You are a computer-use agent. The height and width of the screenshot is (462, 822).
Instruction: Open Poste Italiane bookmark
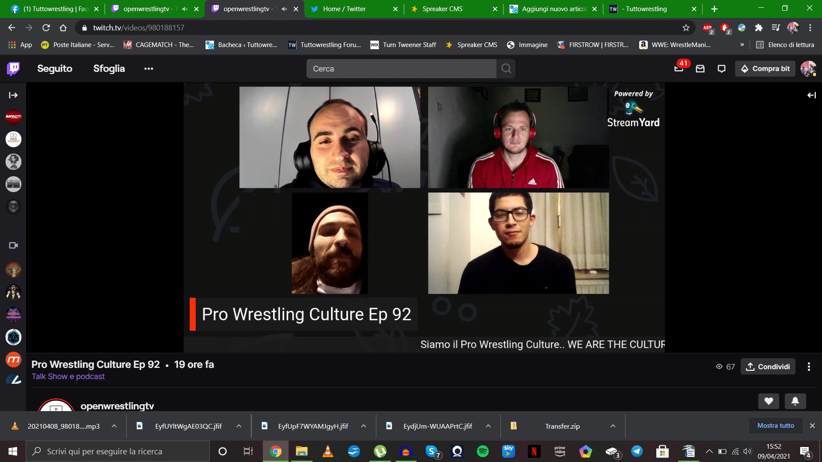tap(77, 44)
